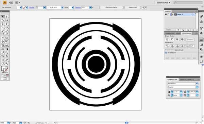Expand Layer 1 disclosure triangle
This screenshot has width=204, height=124.
pyautogui.click(x=173, y=14)
